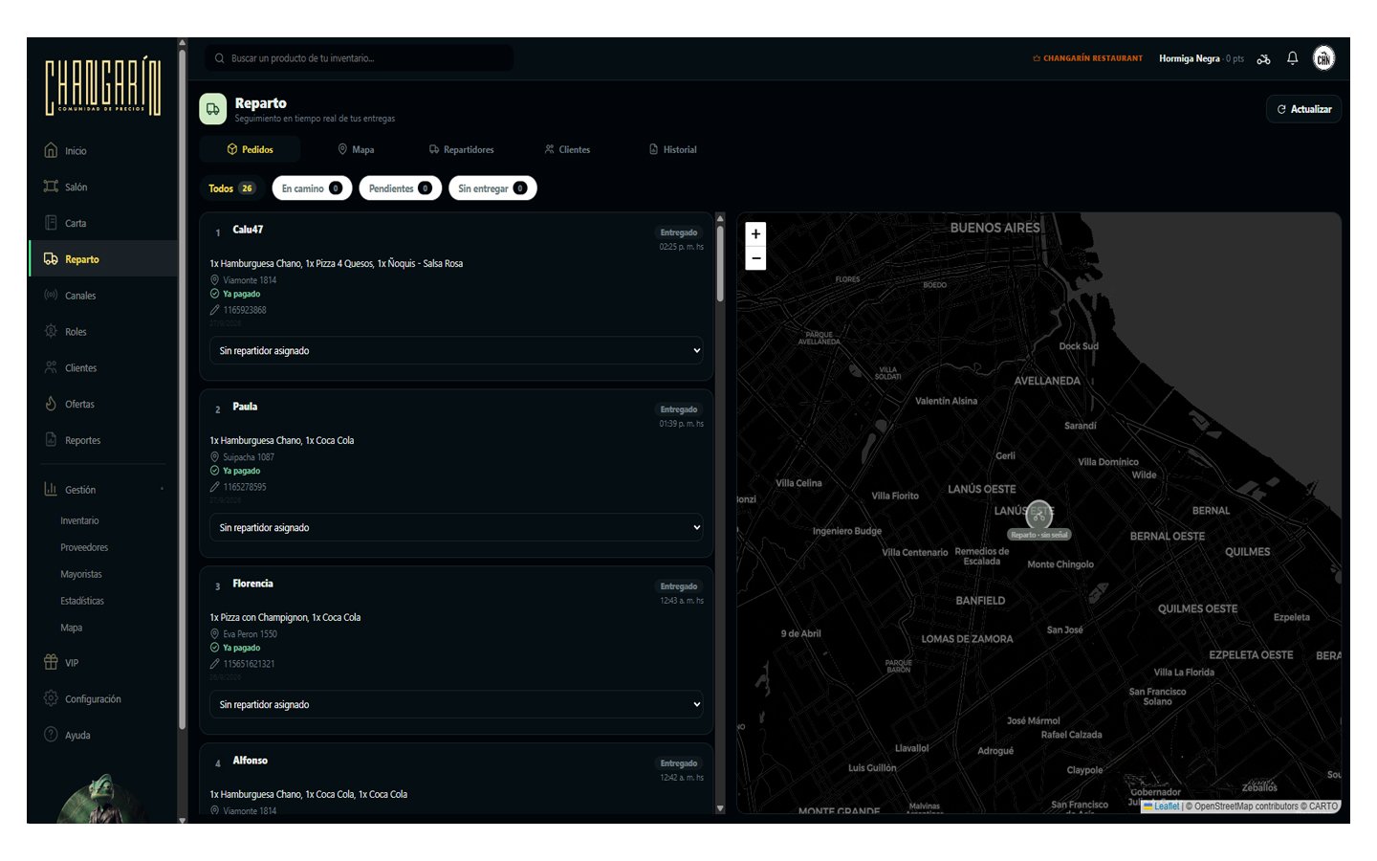Open Ofertas flame icon
Screen dimensions: 1377x861
click(x=51, y=404)
